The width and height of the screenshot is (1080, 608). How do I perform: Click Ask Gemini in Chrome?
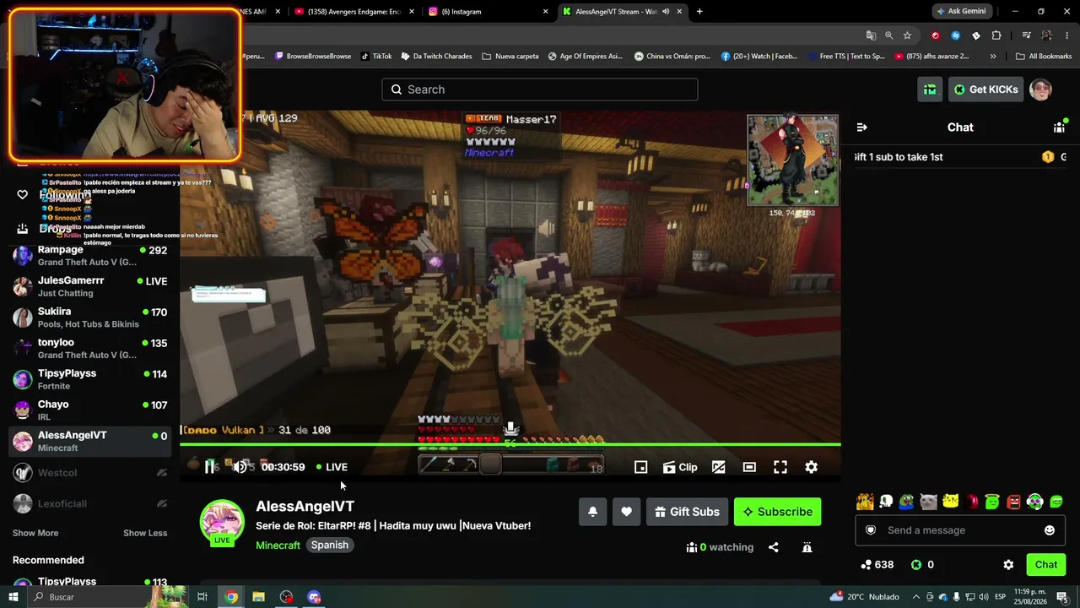point(961,11)
